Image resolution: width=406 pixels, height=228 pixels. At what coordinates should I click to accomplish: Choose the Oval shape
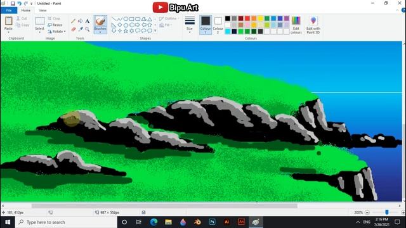126,19
